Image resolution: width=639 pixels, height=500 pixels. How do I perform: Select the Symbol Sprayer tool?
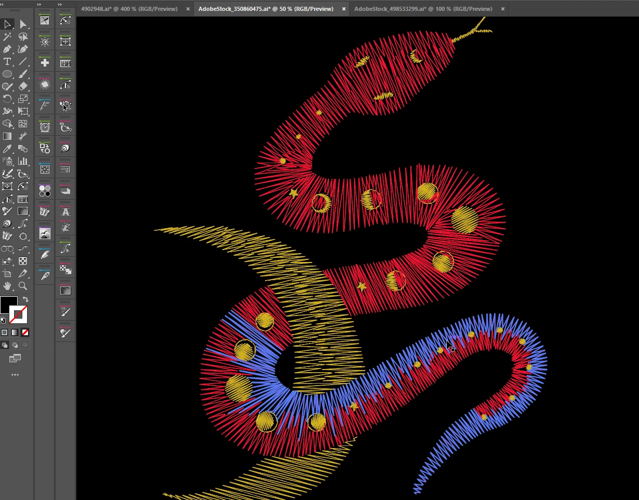7,161
